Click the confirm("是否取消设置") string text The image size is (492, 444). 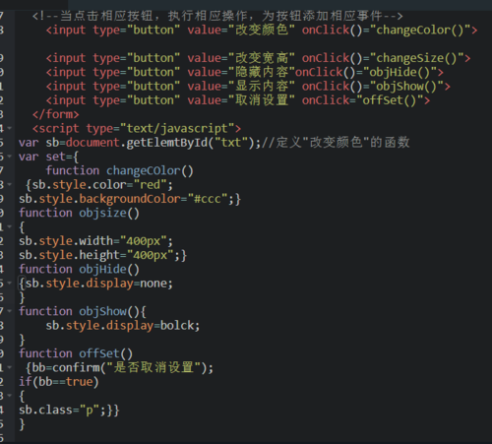tap(154, 367)
